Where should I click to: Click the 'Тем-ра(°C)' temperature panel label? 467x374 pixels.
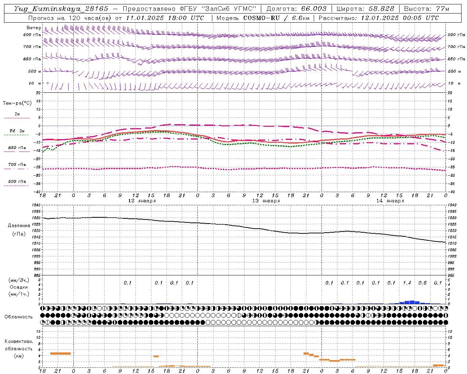pos(17,103)
